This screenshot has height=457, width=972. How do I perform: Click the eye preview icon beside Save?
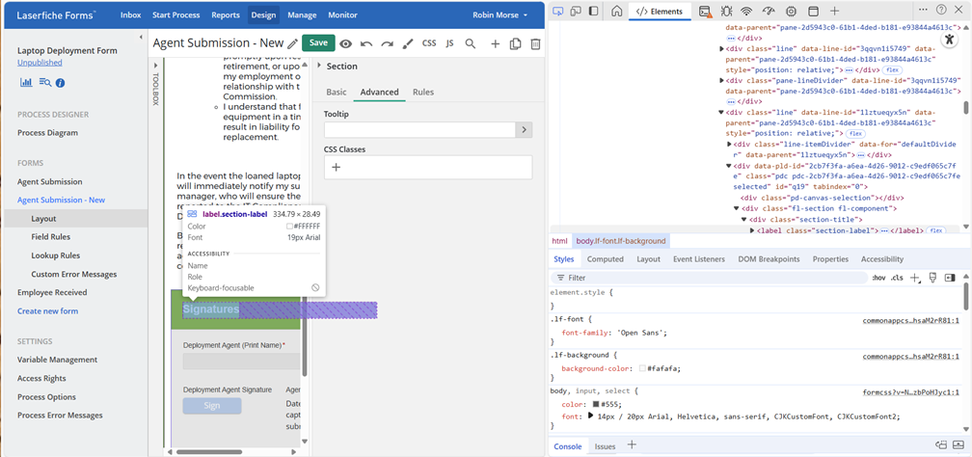(x=345, y=43)
